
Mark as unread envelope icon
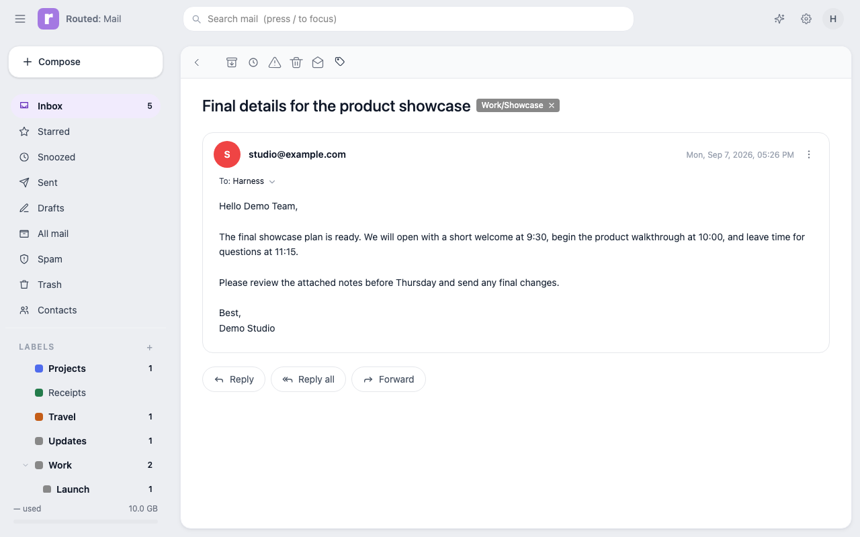(318, 62)
